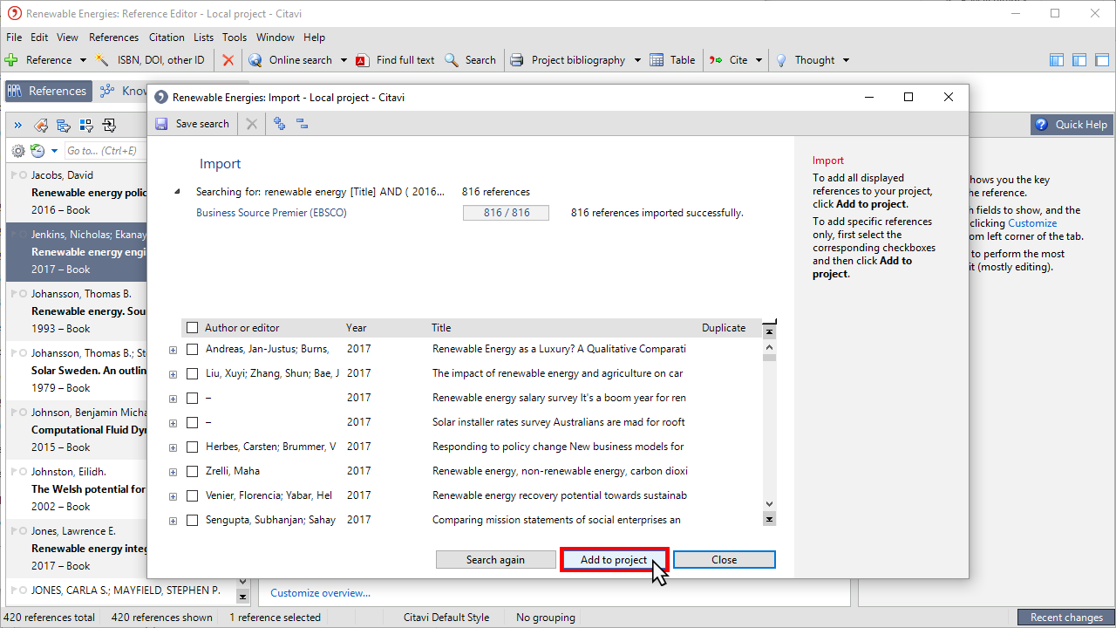Click the import group filter icon
This screenshot has height=628, width=1116.
108,125
